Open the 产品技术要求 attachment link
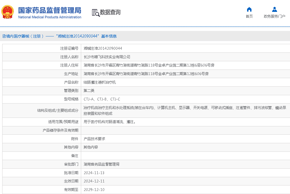290x194 pixels. point(94,139)
